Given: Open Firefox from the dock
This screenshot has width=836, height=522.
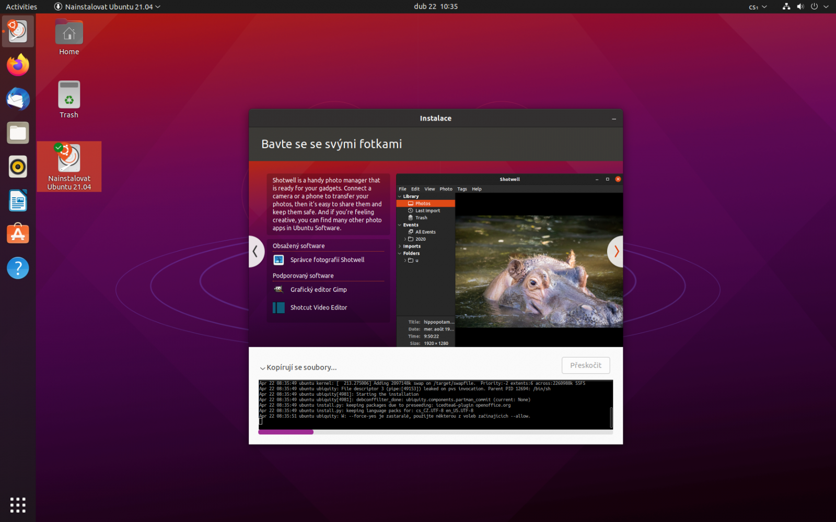Looking at the screenshot, I should [x=17, y=65].
